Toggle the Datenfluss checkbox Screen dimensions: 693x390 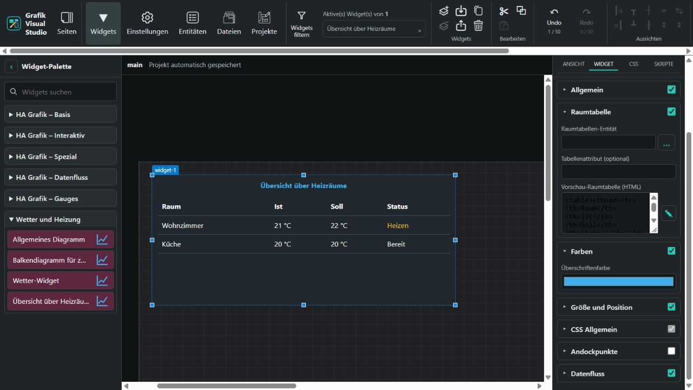[x=671, y=373]
